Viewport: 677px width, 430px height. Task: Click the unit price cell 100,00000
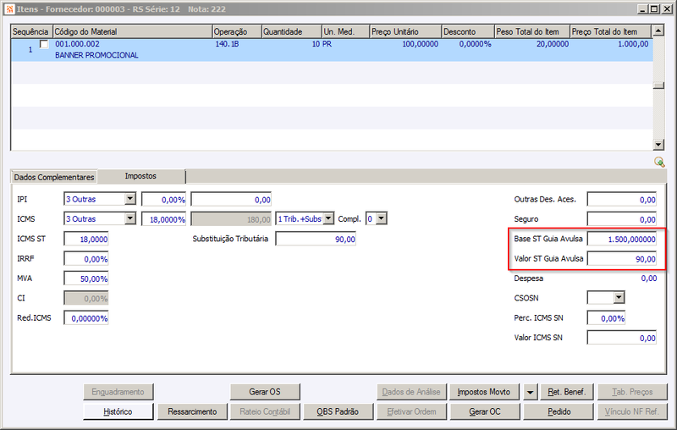tap(420, 44)
